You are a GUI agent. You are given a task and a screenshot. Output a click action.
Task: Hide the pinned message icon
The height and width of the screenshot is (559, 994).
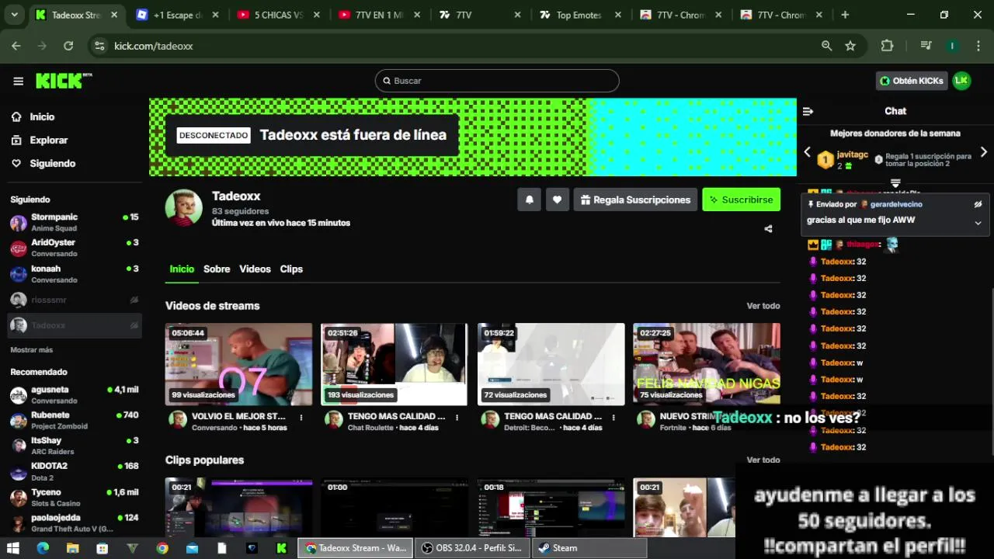978,204
